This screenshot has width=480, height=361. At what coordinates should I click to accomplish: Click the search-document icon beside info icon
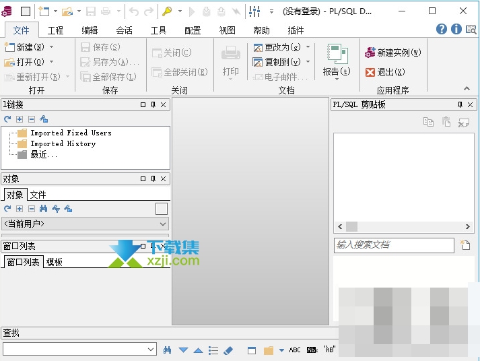point(471,30)
